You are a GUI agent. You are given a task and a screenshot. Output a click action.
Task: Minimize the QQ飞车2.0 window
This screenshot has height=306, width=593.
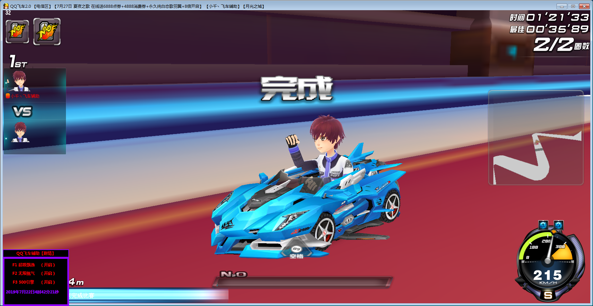(562, 6)
